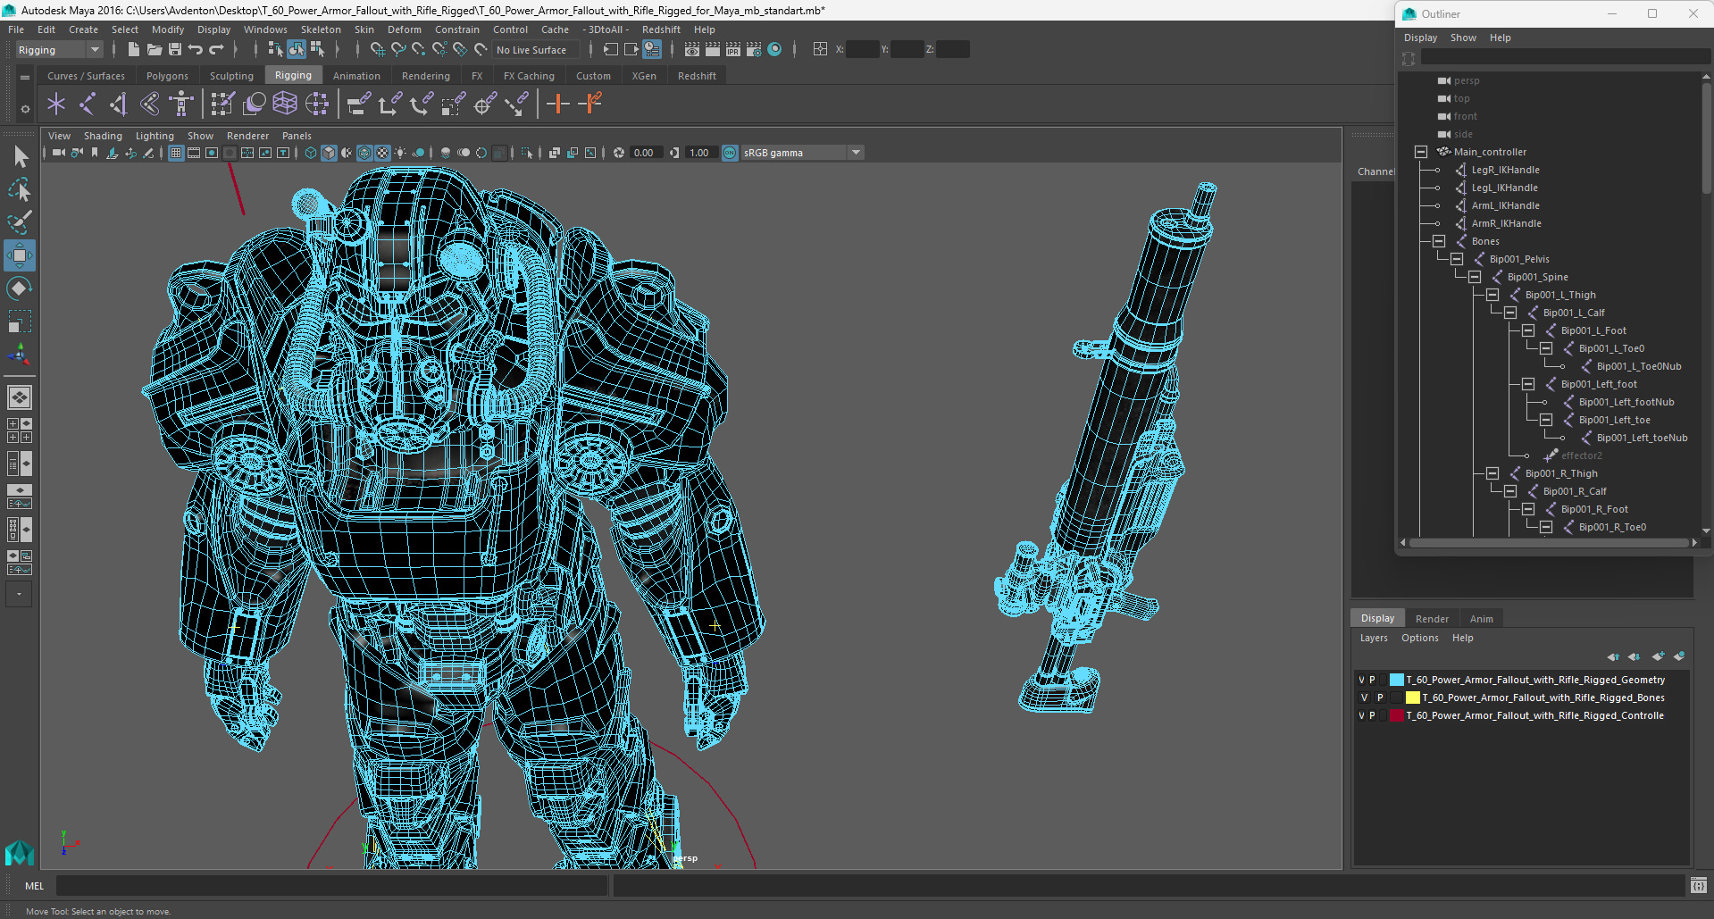Click the create new layer icon
The height and width of the screenshot is (919, 1714).
tap(1658, 656)
